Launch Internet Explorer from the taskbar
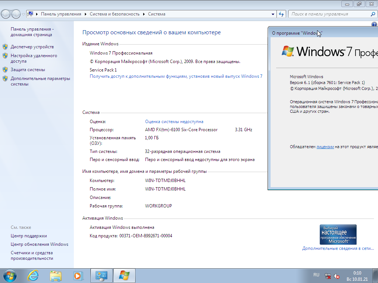The image size is (378, 283). (33, 276)
